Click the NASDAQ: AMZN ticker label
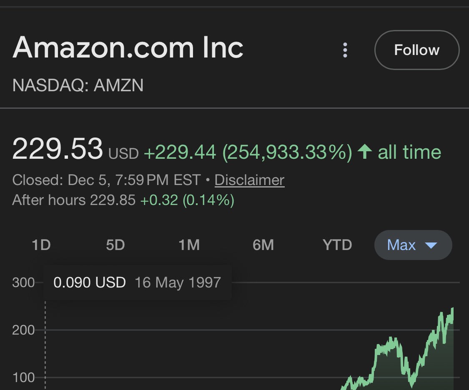This screenshot has width=469, height=390. (x=78, y=85)
